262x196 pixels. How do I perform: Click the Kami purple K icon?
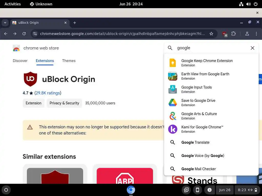(173, 129)
